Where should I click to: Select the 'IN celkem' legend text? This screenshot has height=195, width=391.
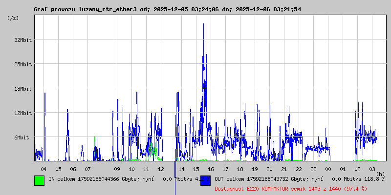pyautogui.click(x=105, y=179)
